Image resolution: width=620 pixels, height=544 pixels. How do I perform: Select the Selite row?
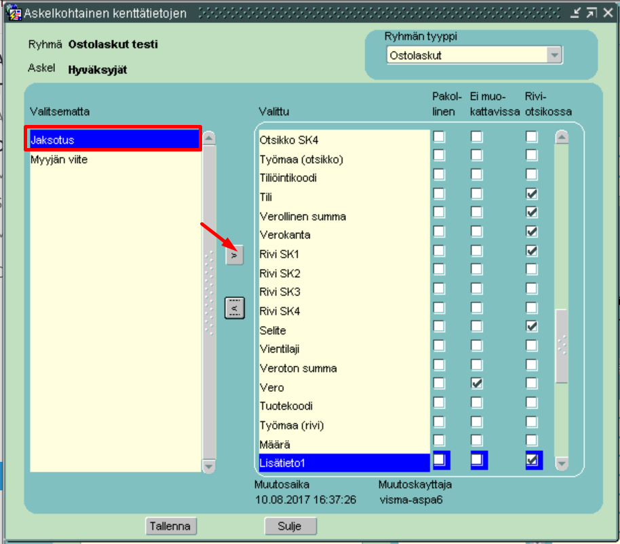pos(344,330)
